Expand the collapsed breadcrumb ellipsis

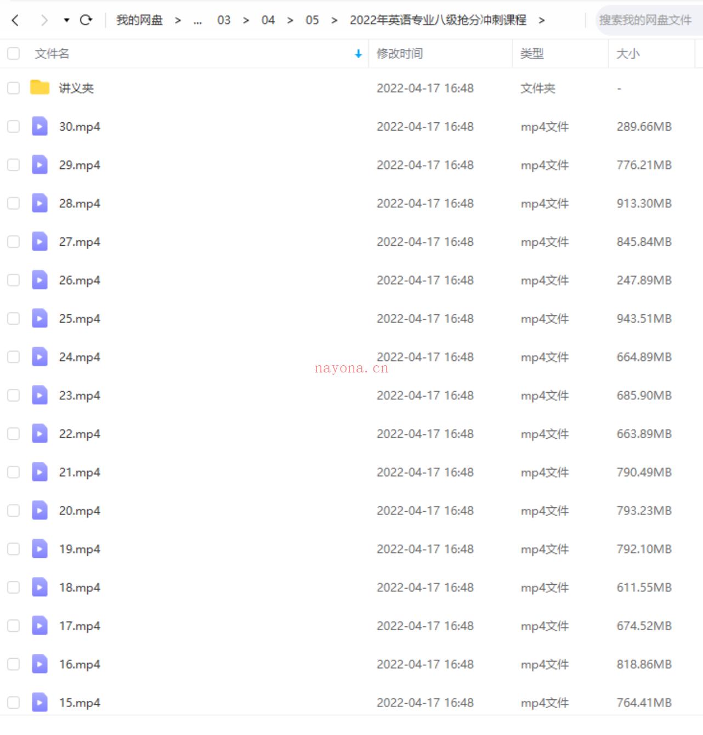[x=197, y=21]
